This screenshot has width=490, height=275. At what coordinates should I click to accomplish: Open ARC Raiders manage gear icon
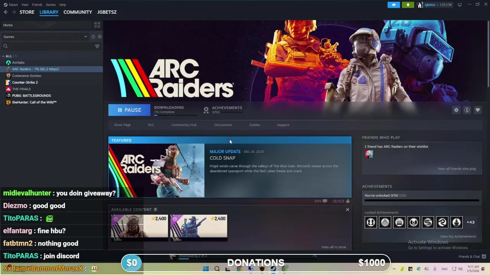coord(456,110)
